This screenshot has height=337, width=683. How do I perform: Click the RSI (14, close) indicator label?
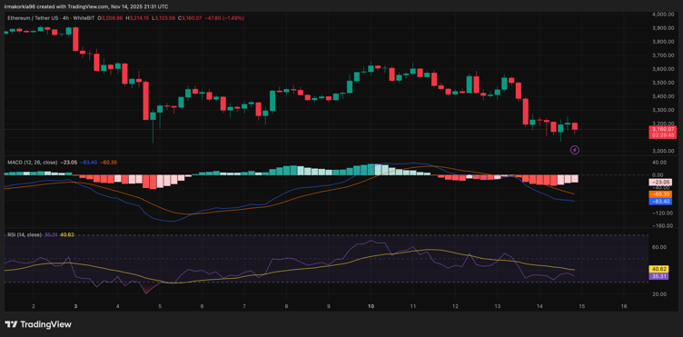pos(25,235)
